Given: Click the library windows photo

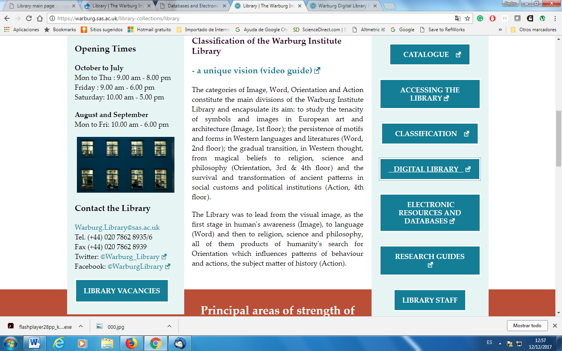Looking at the screenshot, I should 125,165.
